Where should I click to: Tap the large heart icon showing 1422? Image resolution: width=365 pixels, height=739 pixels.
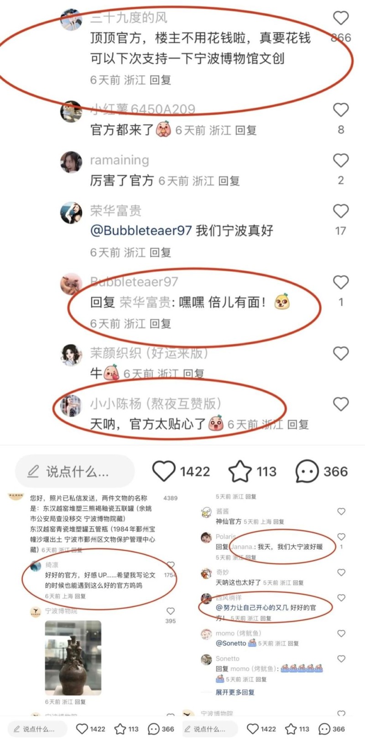tap(163, 471)
